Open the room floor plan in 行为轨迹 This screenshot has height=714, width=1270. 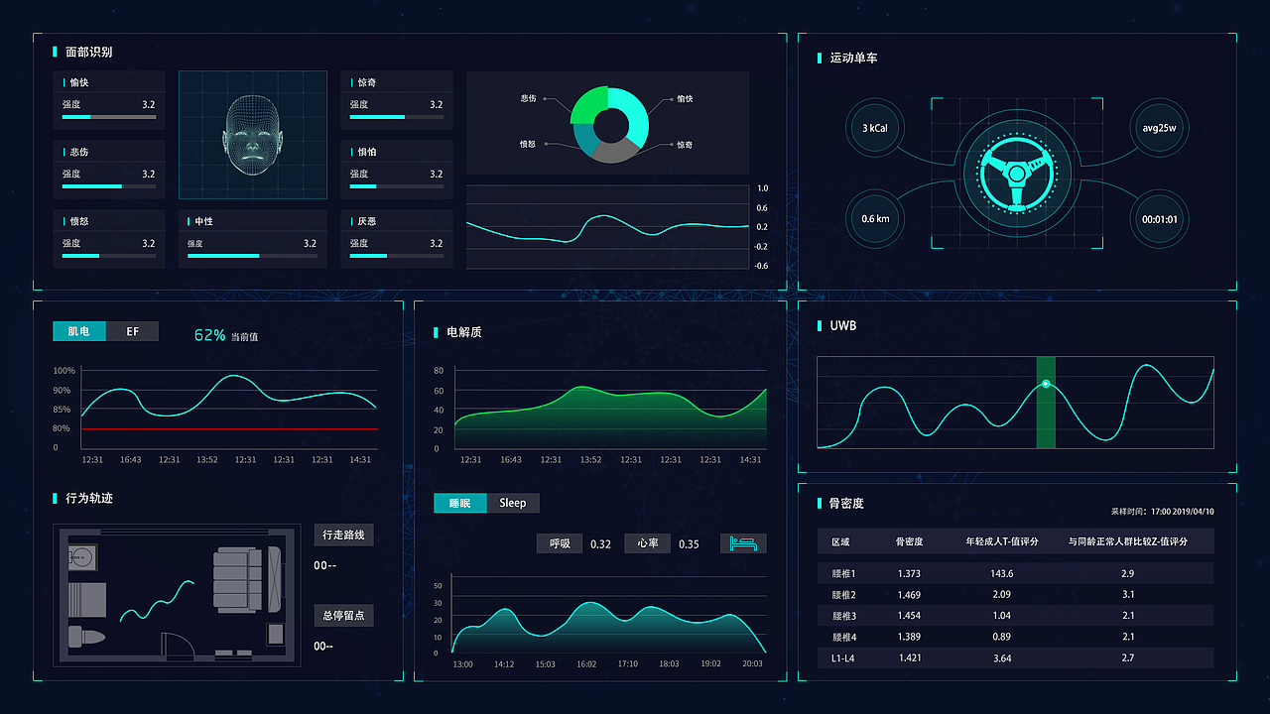(x=177, y=595)
